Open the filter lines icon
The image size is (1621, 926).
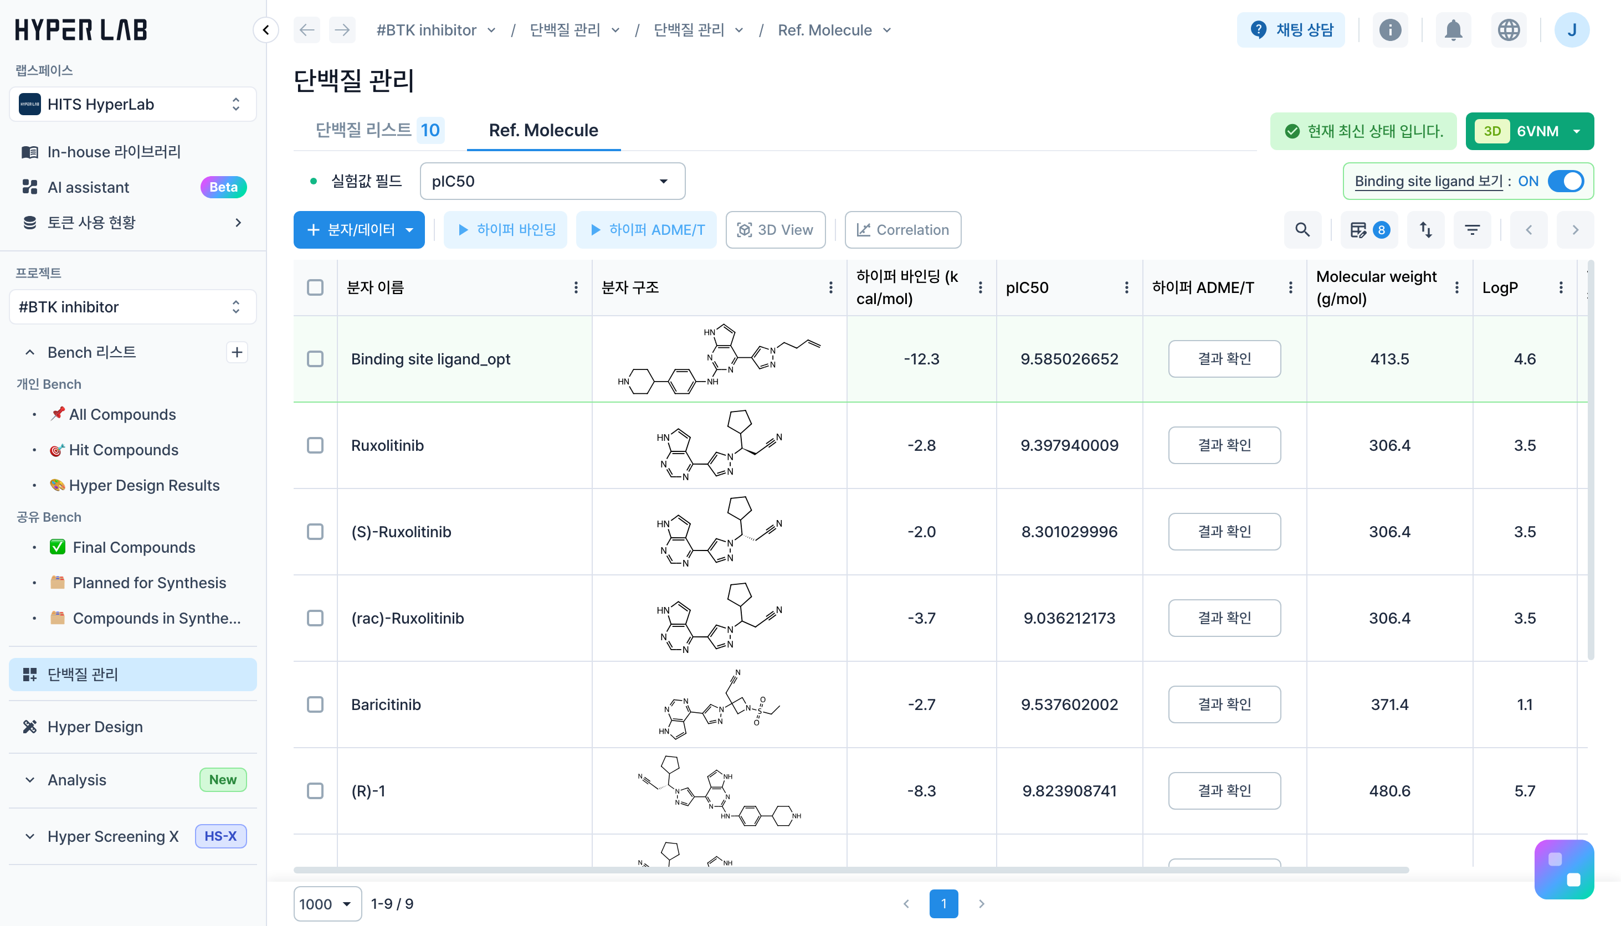tap(1472, 230)
